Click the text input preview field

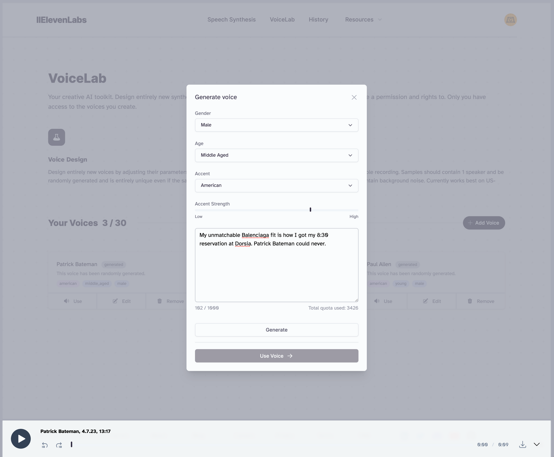[x=276, y=265]
